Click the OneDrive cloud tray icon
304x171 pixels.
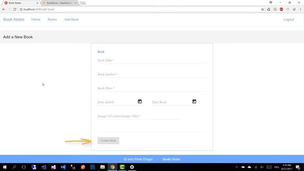click(249, 167)
